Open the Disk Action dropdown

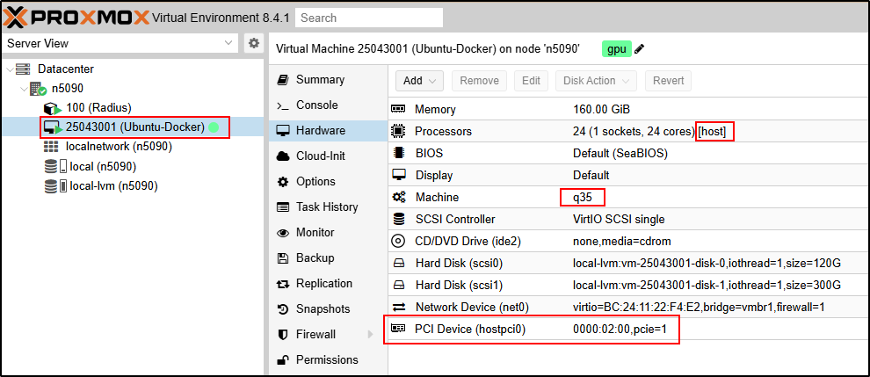(x=596, y=81)
